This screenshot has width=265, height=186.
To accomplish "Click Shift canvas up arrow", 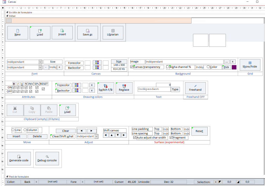I will point(112,135).
